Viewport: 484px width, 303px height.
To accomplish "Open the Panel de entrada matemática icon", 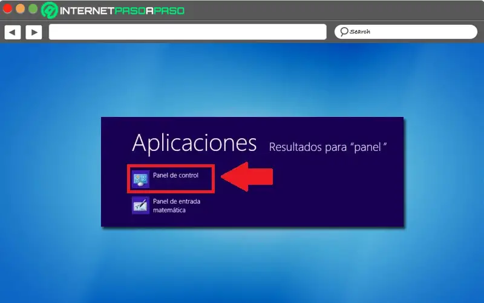I will [141, 205].
